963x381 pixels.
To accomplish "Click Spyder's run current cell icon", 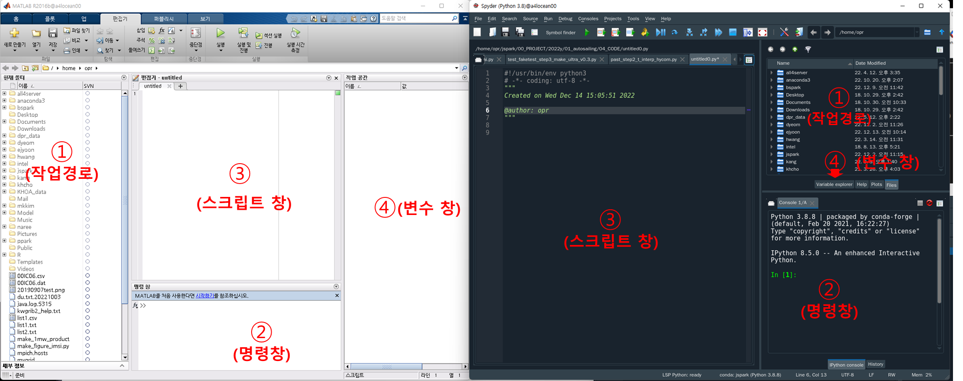I will (x=601, y=32).
